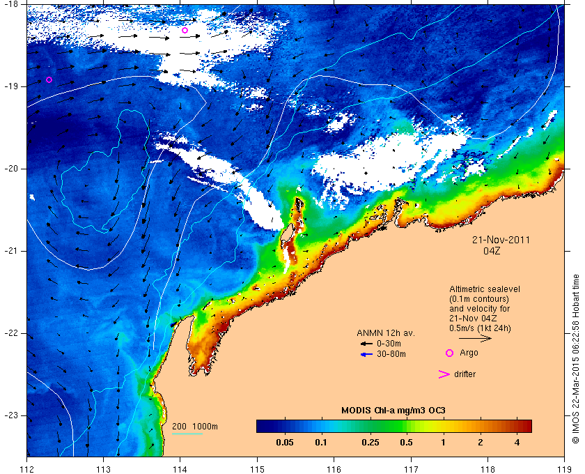Click the longitude axis label "113"

(103, 470)
